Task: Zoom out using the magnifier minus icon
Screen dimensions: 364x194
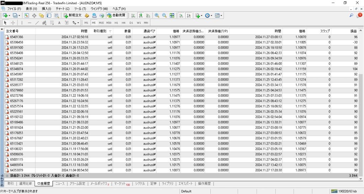Action: coord(164,16)
